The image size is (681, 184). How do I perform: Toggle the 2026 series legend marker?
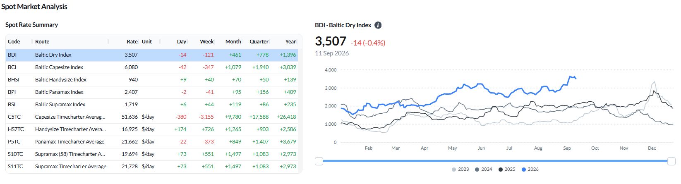[x=524, y=170]
